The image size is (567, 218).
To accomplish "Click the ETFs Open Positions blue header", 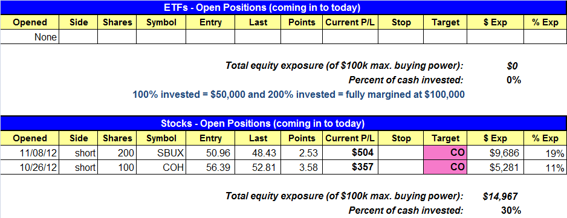I will (283, 8).
